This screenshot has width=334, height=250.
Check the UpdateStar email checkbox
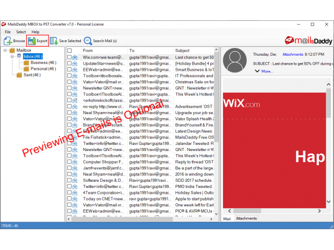click(x=69, y=64)
